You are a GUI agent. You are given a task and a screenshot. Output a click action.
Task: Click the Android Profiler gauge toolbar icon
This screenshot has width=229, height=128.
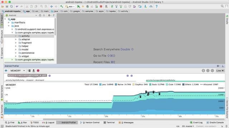[x=151, y=6]
